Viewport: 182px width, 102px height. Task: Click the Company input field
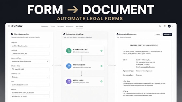tap(30, 54)
